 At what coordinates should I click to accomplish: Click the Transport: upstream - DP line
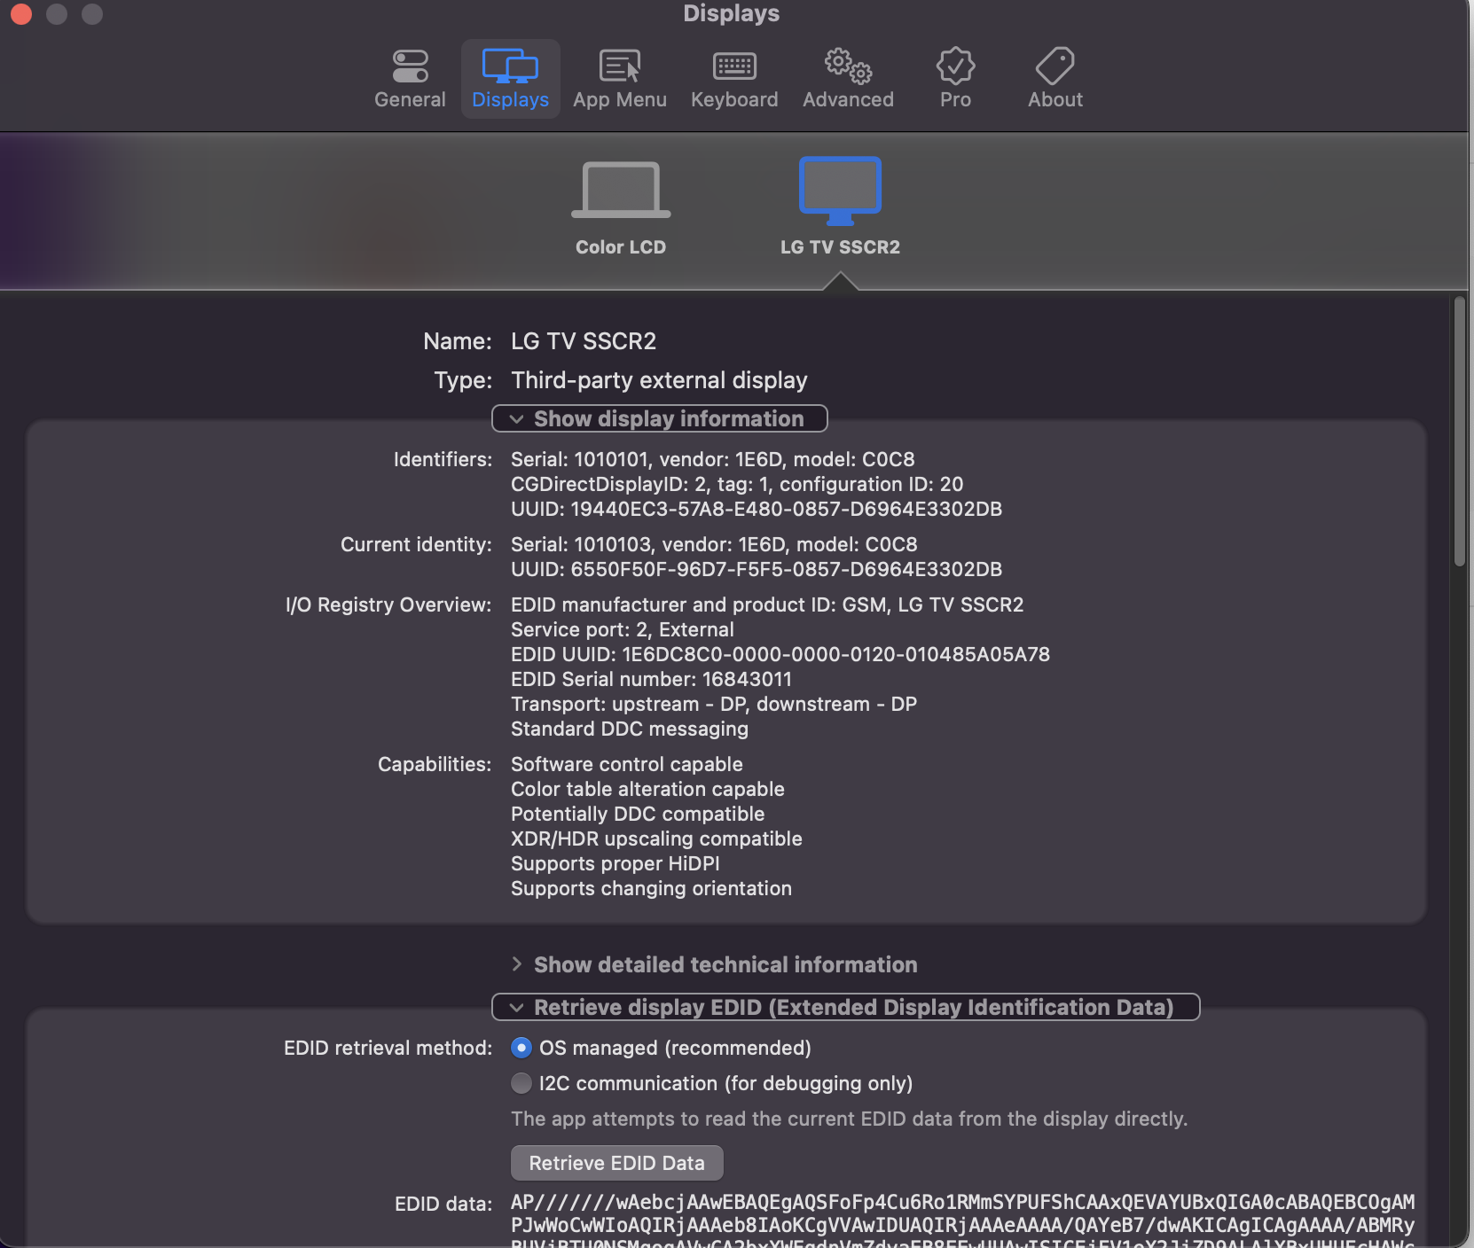click(x=714, y=704)
